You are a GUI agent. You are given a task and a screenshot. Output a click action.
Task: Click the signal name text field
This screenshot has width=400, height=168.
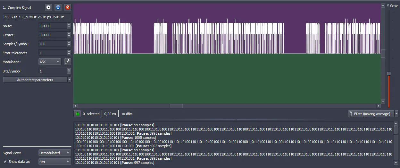pos(37,17)
